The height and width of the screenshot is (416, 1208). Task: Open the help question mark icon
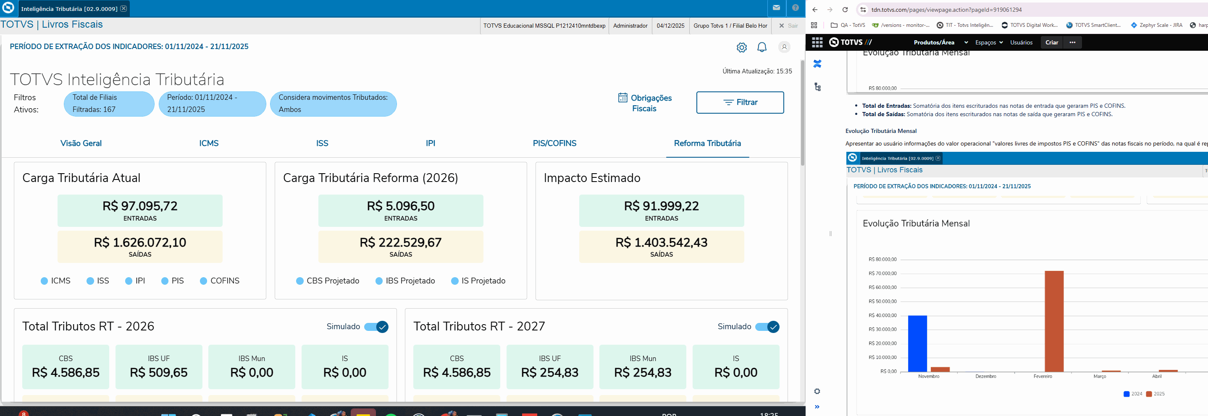[x=796, y=8]
